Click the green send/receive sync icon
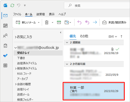The image size is (130, 102). [12, 5]
